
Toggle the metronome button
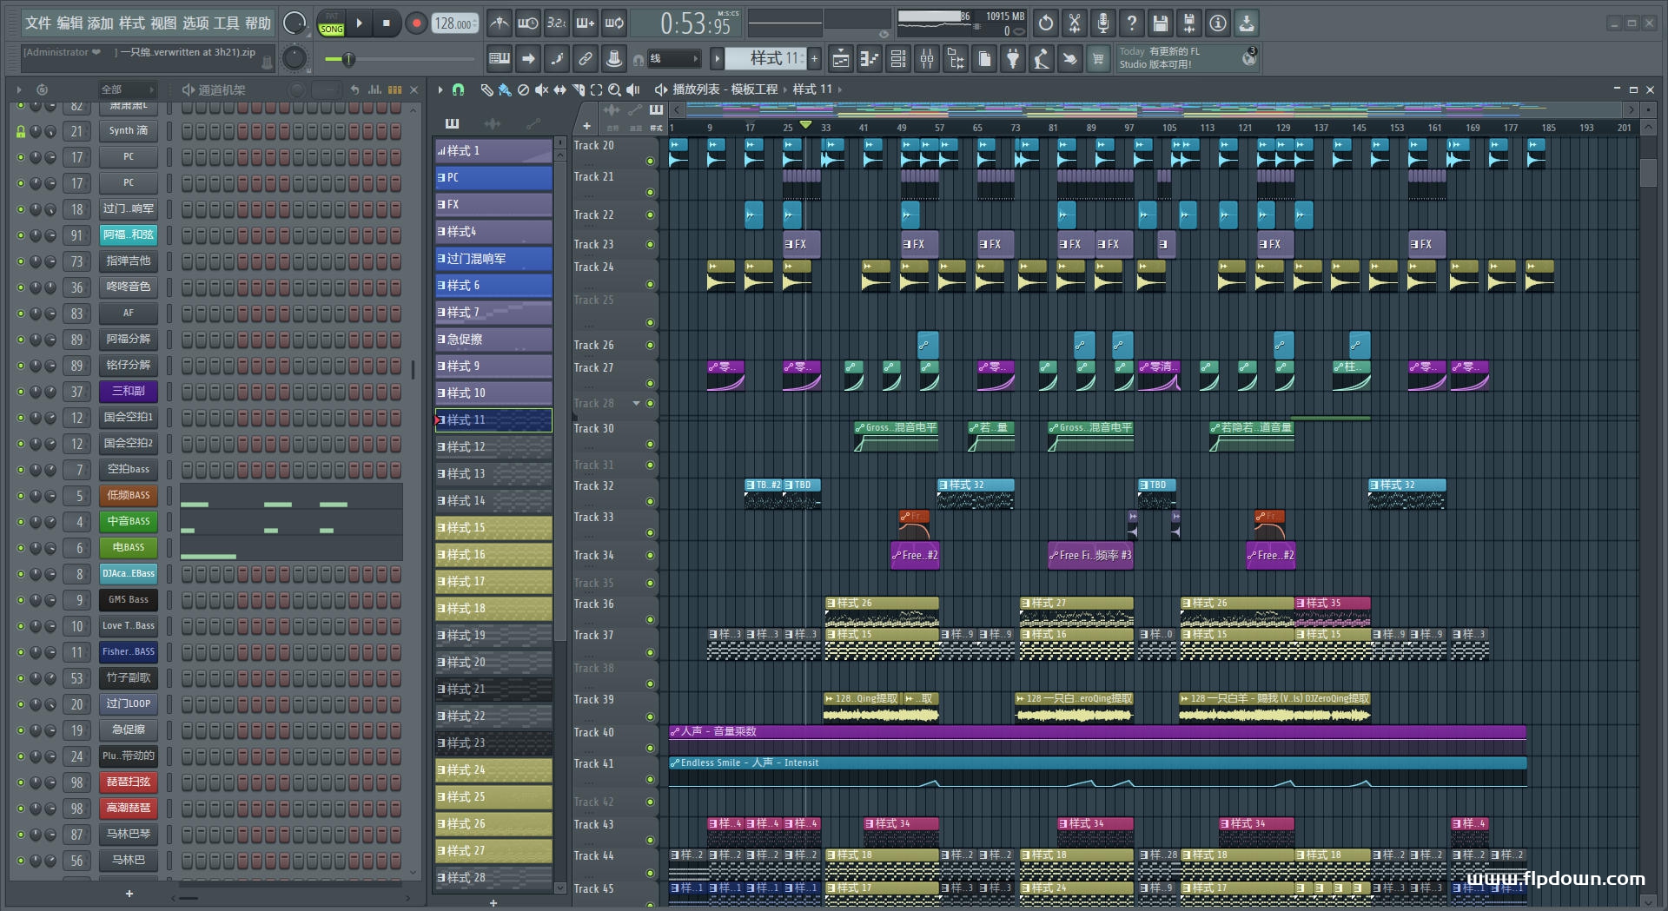499,23
